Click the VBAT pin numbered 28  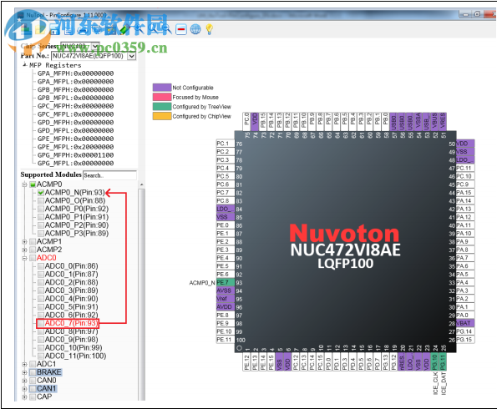465,323
